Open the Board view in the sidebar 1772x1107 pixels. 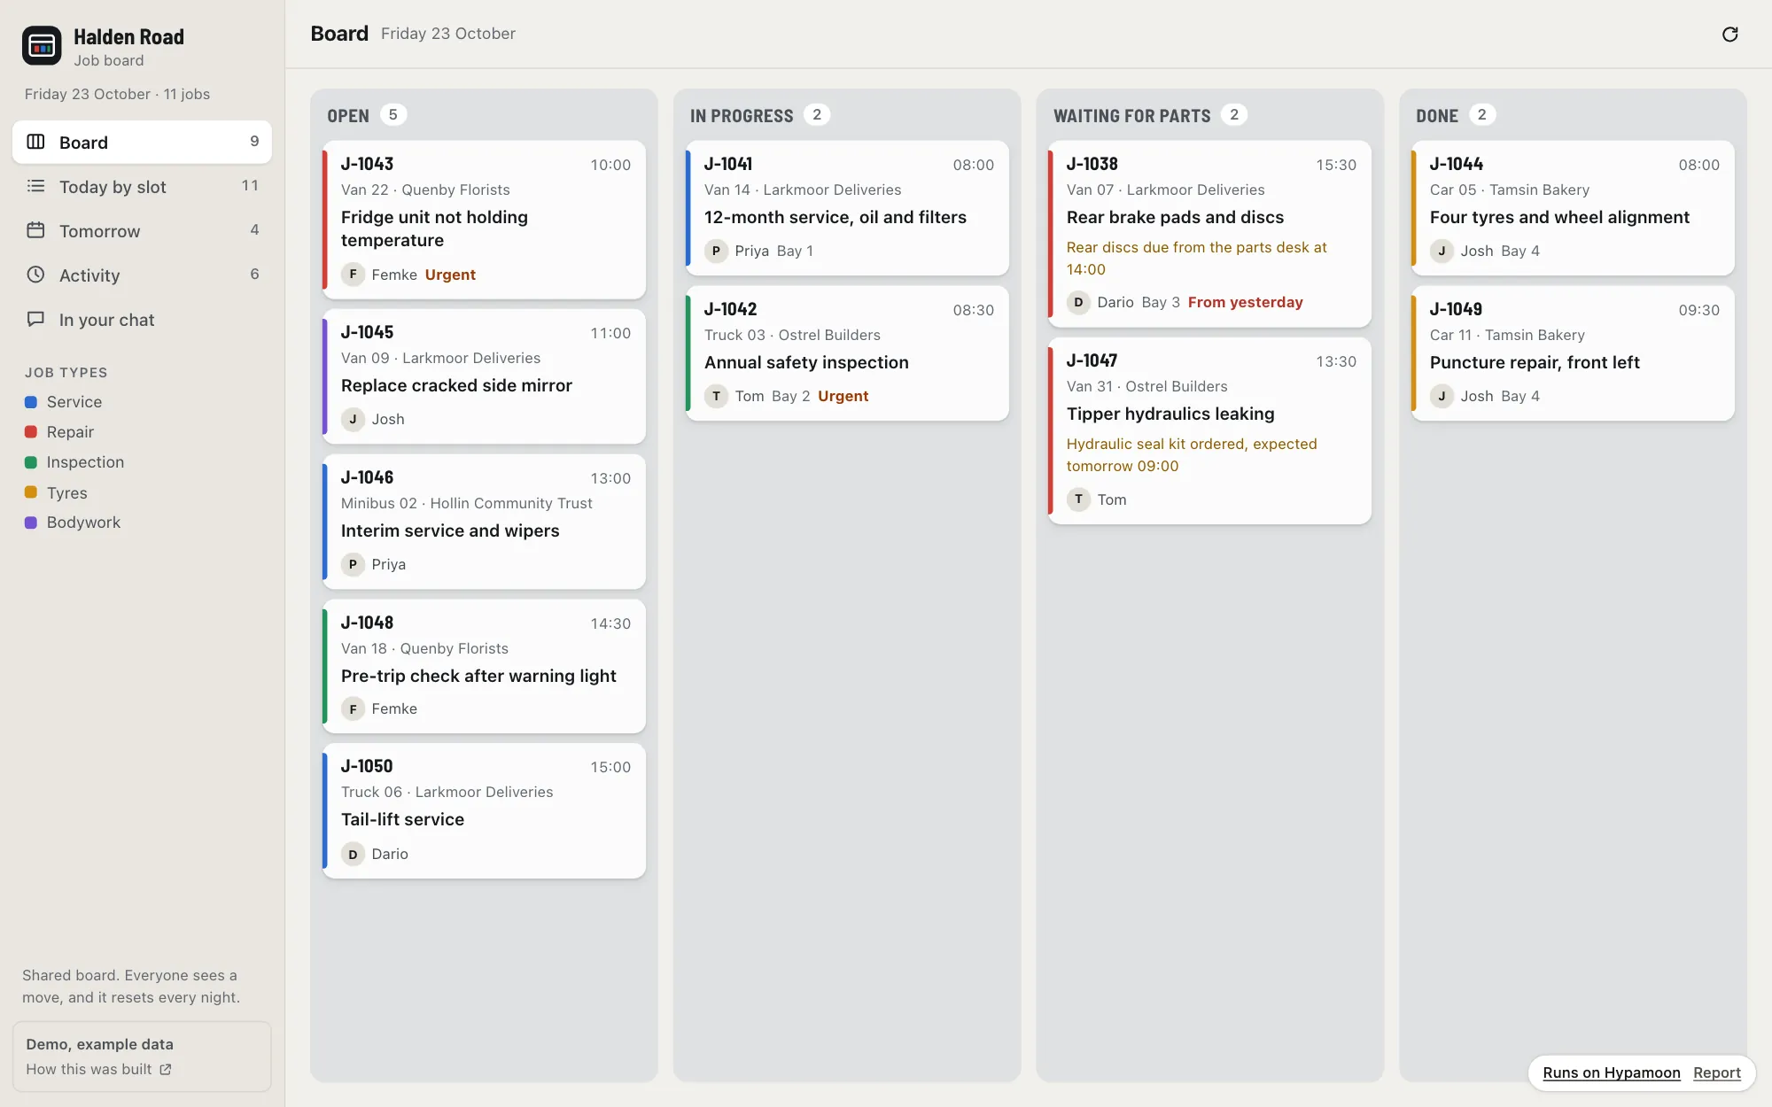142,142
